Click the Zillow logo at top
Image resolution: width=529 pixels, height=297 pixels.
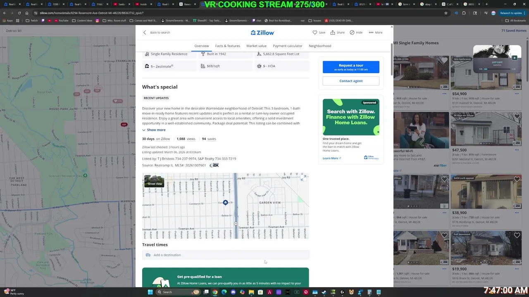coord(262,33)
